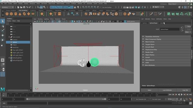
Task: Switch to the Poly Modeling shelf tab
Action: point(23,10)
